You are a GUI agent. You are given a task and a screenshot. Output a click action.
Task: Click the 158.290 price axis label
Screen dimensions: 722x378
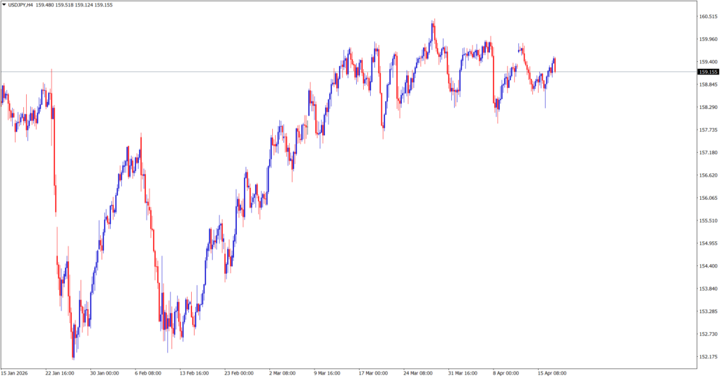[706, 108]
